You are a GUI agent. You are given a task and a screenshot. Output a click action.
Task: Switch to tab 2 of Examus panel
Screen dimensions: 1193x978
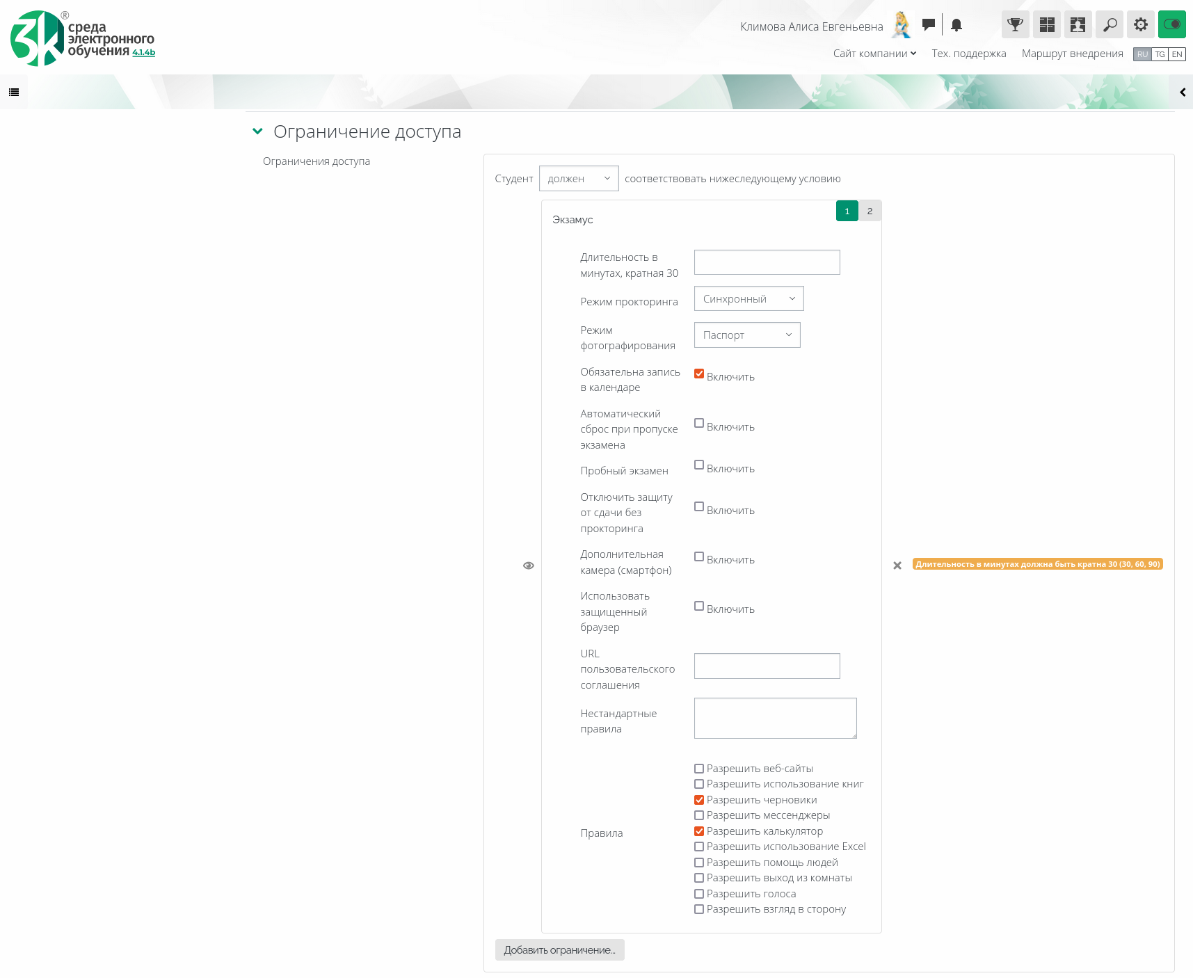(x=870, y=211)
